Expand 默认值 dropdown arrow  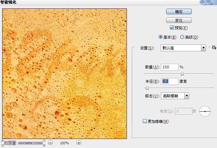click(203, 48)
